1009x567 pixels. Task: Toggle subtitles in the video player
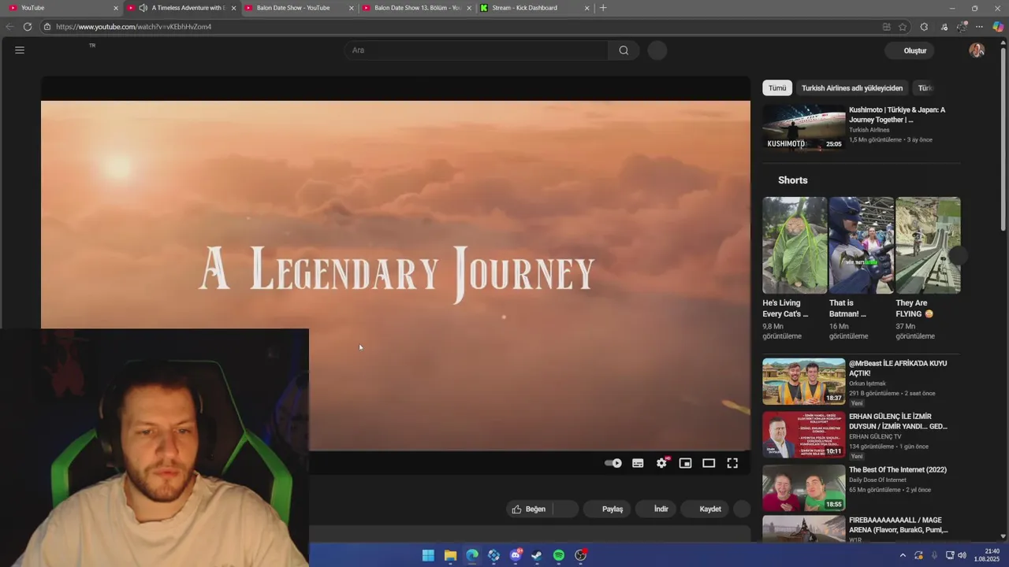638,463
